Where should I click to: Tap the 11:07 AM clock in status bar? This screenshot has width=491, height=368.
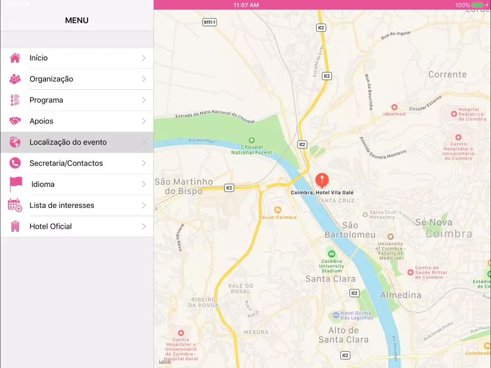click(246, 5)
